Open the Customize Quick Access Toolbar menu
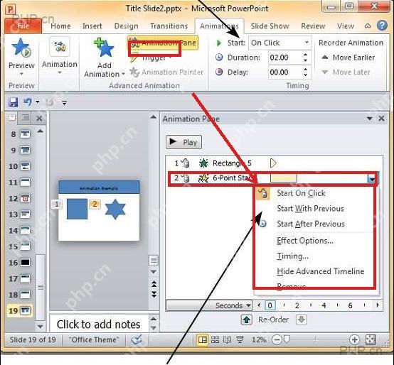The width and height of the screenshot is (394, 365). [x=64, y=102]
